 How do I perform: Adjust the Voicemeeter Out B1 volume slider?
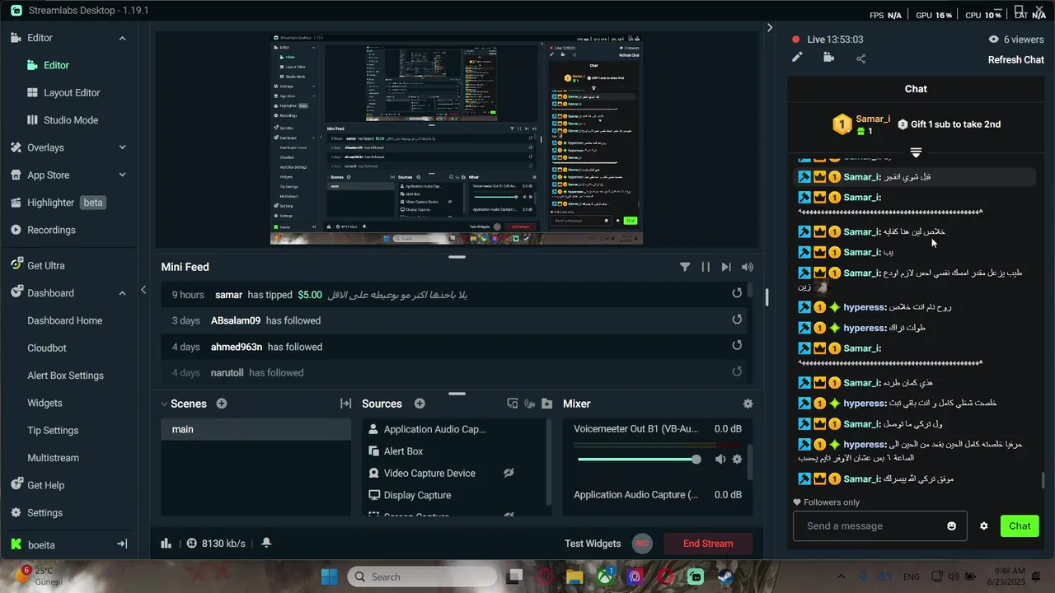point(638,460)
